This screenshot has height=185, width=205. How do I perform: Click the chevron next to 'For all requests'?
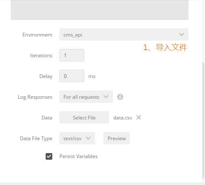[x=106, y=97]
